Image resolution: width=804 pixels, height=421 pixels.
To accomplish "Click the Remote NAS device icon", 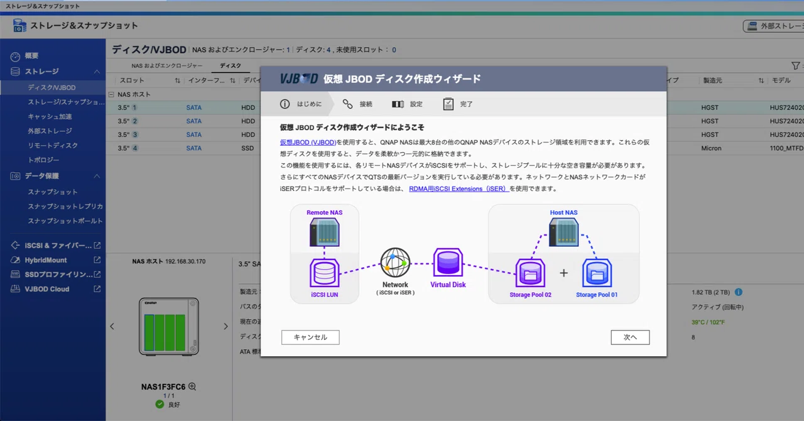I will click(x=324, y=232).
